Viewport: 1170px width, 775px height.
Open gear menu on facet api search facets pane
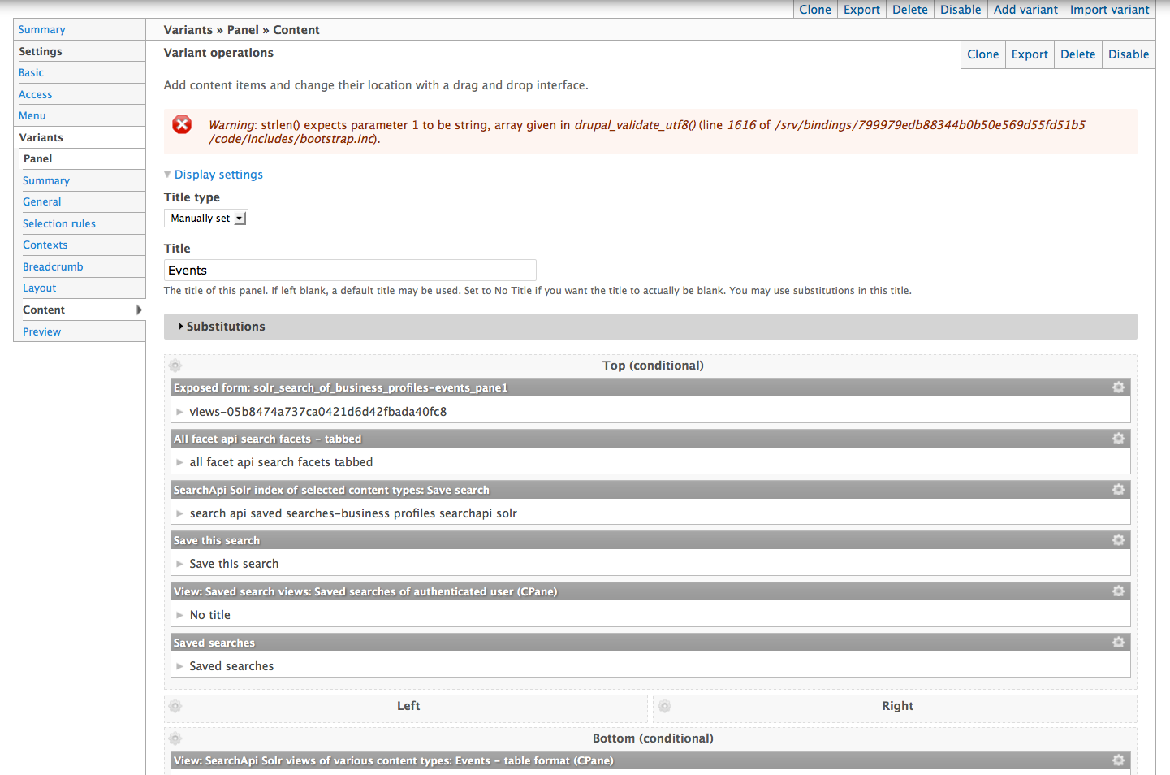coord(1118,438)
